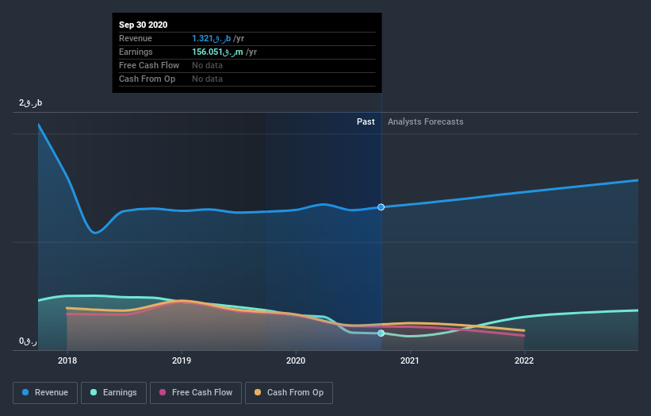Click the 2019 x-axis label
This screenshot has height=416, width=651.
pos(182,360)
